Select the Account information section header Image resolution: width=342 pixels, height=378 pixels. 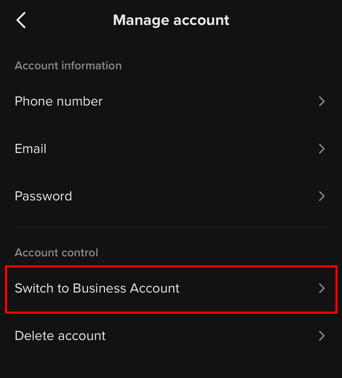click(x=68, y=66)
